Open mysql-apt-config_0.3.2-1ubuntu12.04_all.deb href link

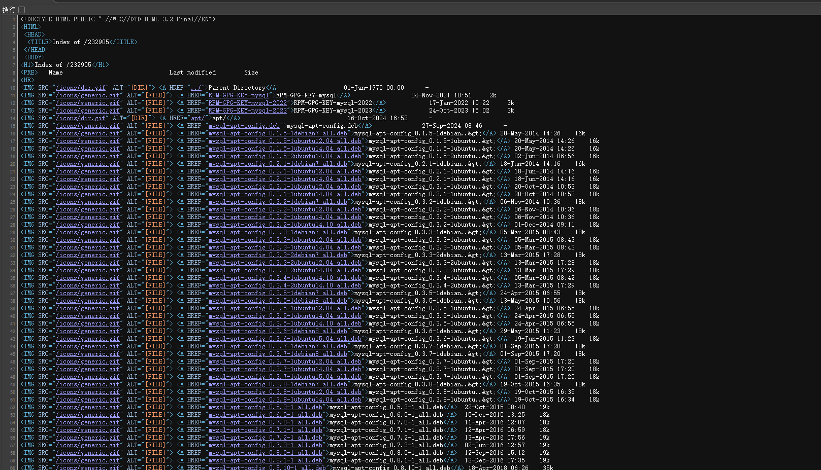point(285,209)
